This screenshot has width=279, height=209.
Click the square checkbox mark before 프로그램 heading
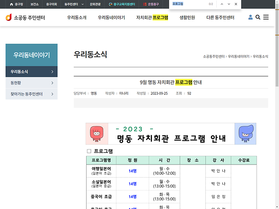point(89,151)
